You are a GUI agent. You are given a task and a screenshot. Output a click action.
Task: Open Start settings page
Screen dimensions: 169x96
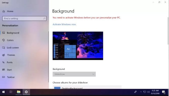point(9,70)
